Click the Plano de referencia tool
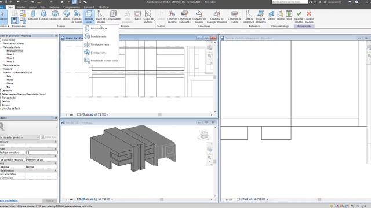 click(260, 17)
